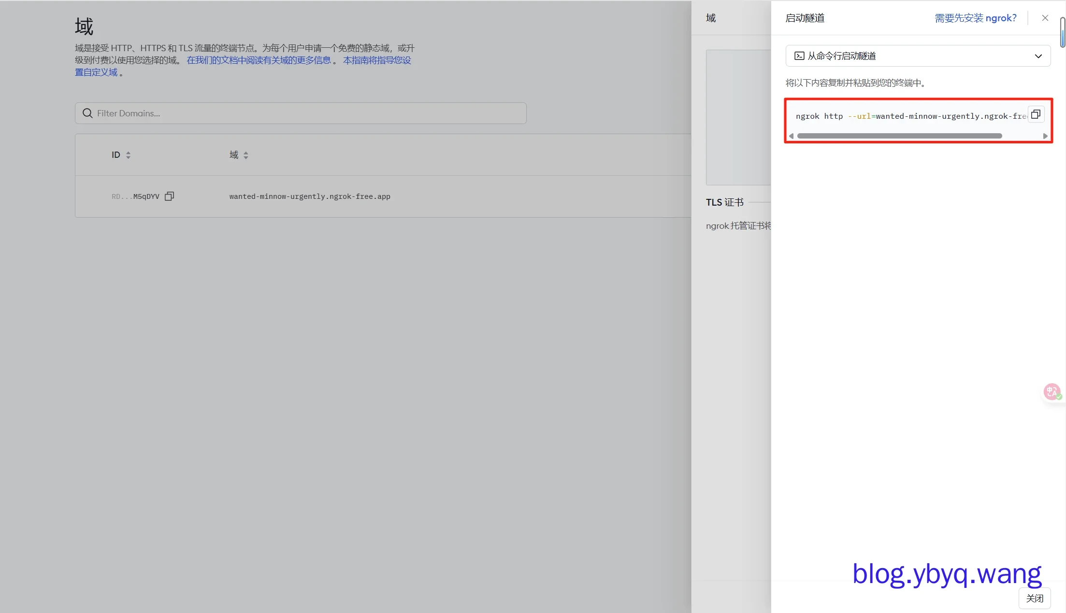
Task: Click the TLS 证书 section heading
Action: point(724,202)
